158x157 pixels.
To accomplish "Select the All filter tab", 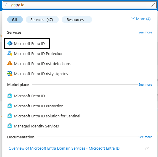I will point(15,20).
